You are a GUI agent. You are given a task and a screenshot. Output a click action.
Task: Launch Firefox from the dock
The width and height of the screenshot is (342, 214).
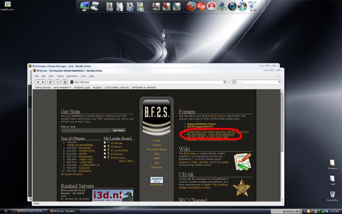(x=191, y=6)
